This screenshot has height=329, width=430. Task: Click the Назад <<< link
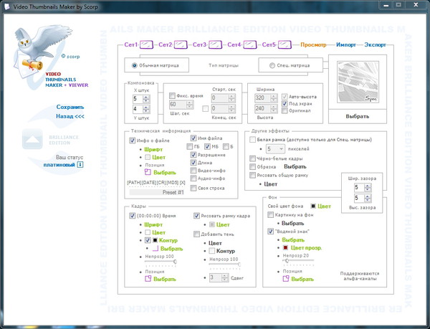click(70, 116)
